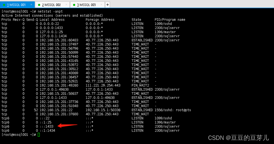Close the MSSQL 002 tab
The image size is (274, 144).
tap(67, 5)
